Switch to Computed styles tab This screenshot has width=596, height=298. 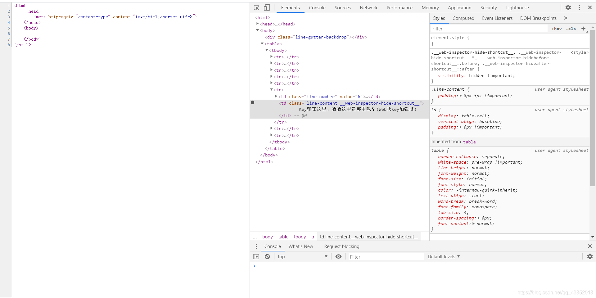tap(463, 18)
